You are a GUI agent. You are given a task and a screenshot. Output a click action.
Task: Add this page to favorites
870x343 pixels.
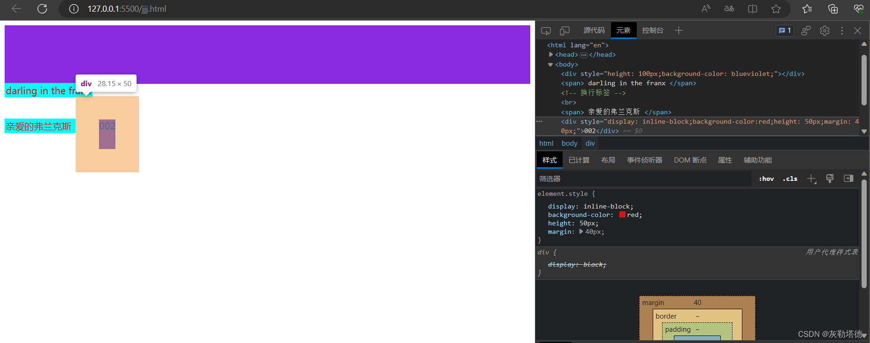point(776,9)
